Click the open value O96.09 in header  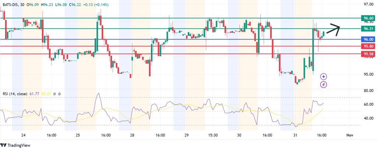click(33, 4)
